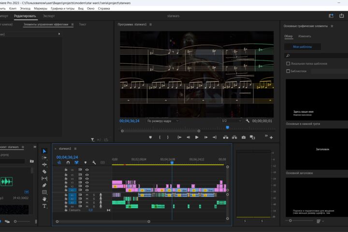Select the Selection arrow tool

coord(44,151)
